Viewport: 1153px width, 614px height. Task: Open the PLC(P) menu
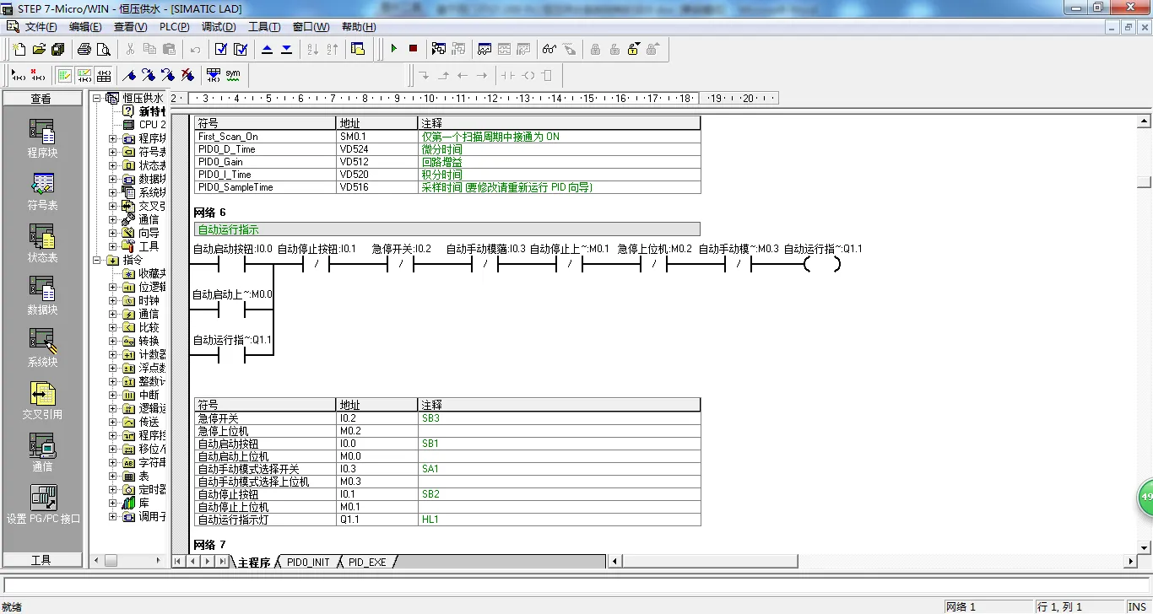pos(175,27)
